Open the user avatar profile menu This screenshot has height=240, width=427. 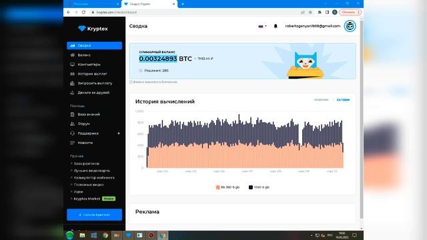(350, 26)
